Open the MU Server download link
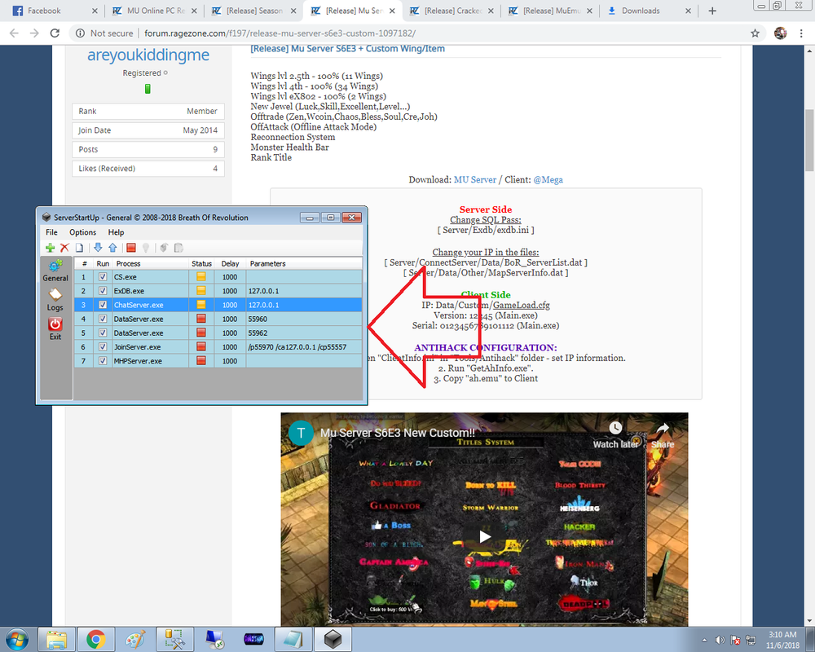This screenshot has height=652, width=815. (475, 179)
